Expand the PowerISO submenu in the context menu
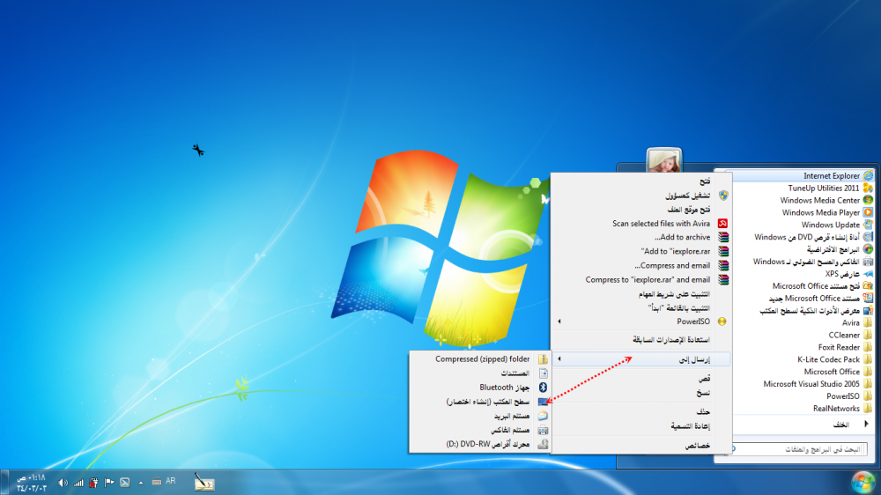 (x=643, y=321)
